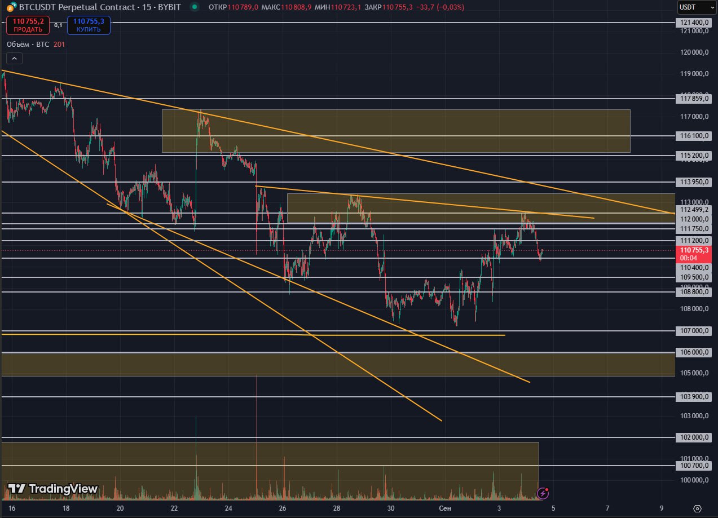The width and height of the screenshot is (718, 518).
Task: Click the purple lightning events icon
Action: tap(543, 494)
